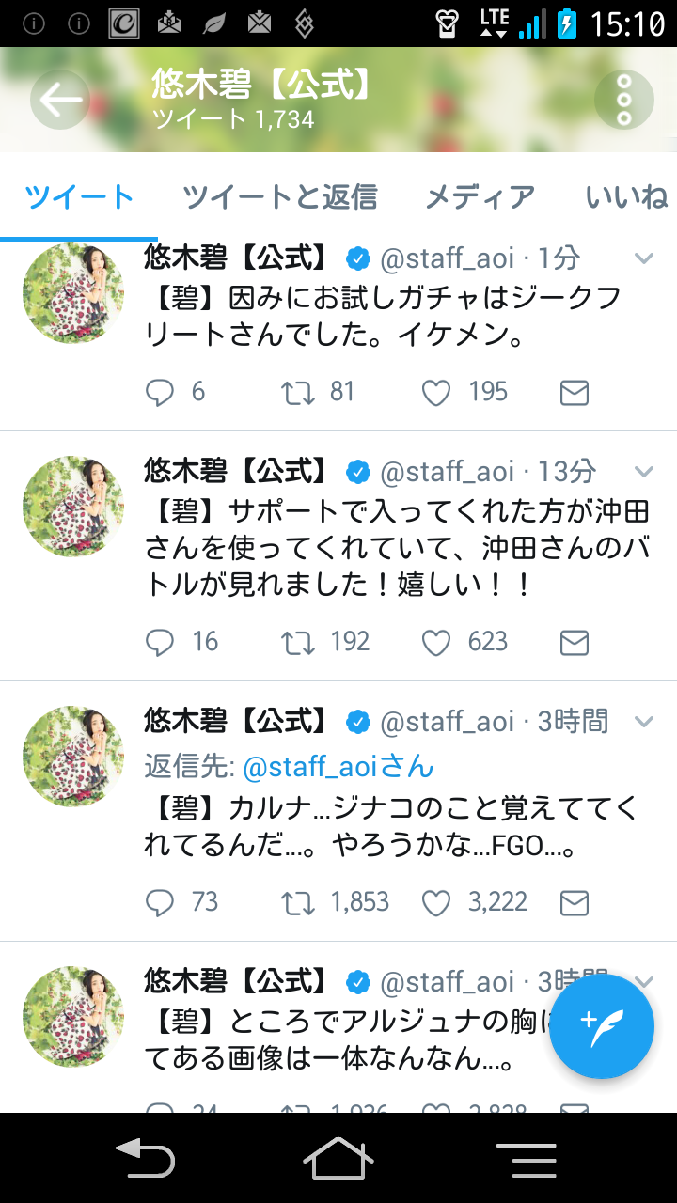The image size is (677, 1203).
Task: Expand options chevron on 1分 tweet
Action: click(x=644, y=258)
